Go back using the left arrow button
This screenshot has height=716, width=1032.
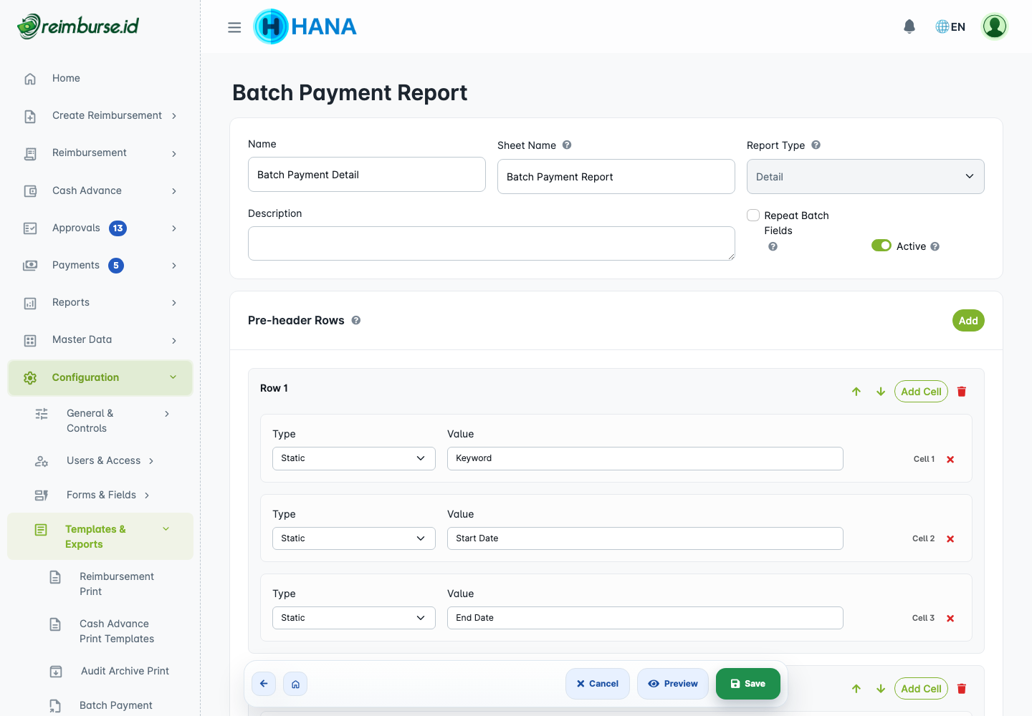click(x=264, y=684)
